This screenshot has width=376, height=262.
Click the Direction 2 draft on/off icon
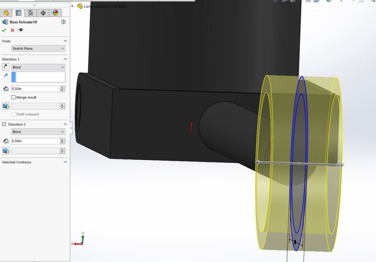(6, 151)
